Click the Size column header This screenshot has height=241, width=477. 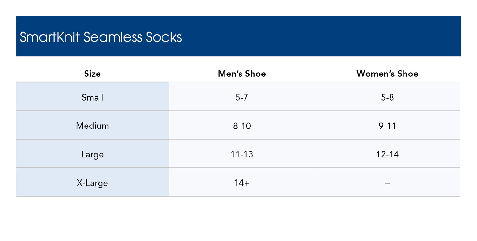pyautogui.click(x=92, y=74)
